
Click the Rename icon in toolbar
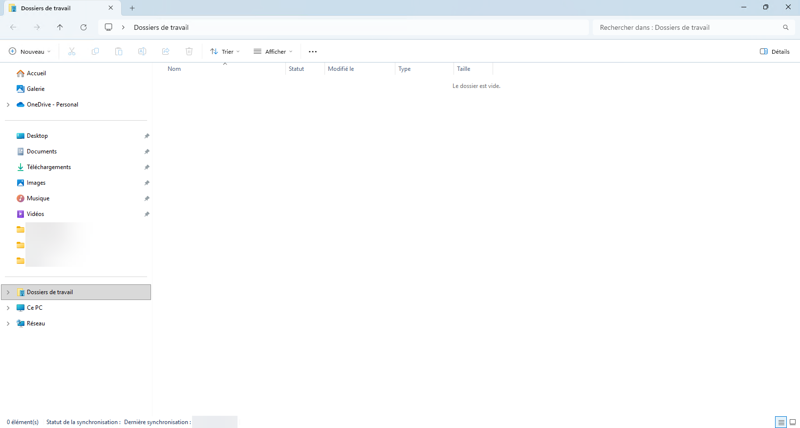point(142,51)
